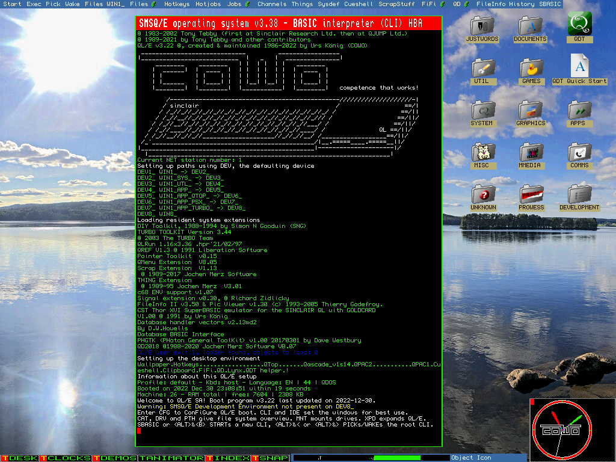616x462 pixels.
Task: Click the green leaf icon after Jobs
Action: 247,4
